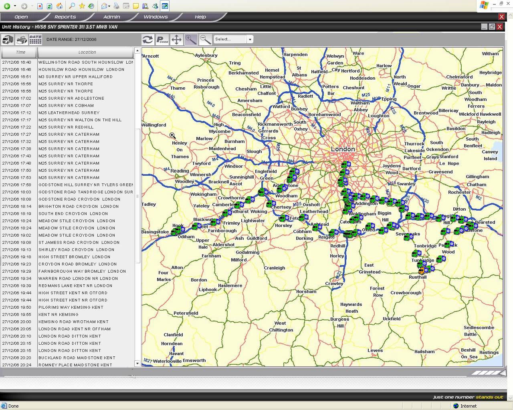Image resolution: width=513 pixels, height=410 pixels.
Task: Sort by the Time column header
Action: (20, 52)
